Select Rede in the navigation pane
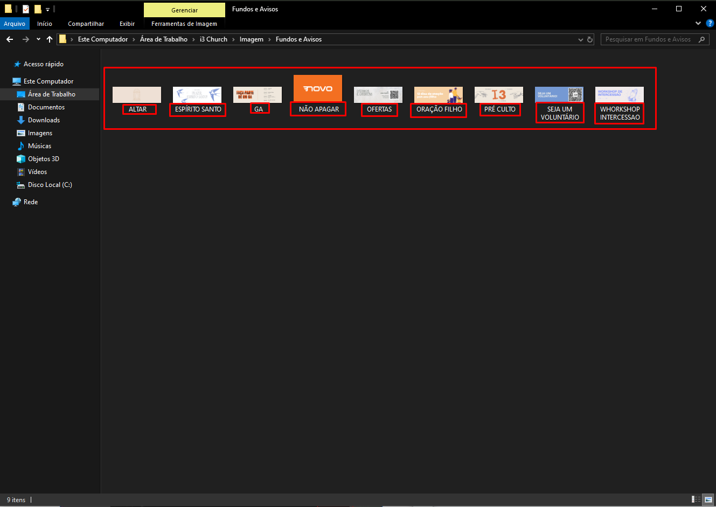716x507 pixels. [31, 202]
